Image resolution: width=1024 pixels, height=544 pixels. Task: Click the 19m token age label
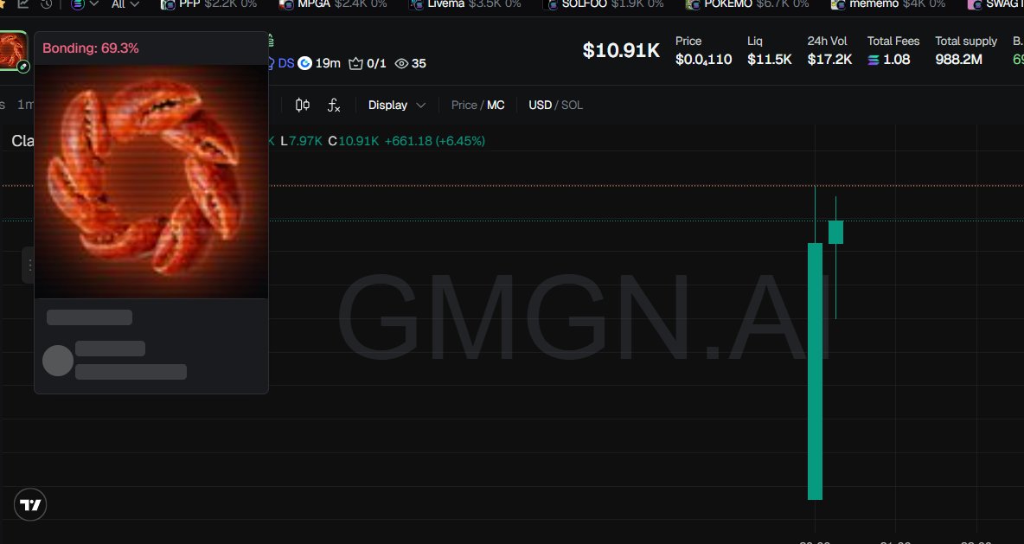coord(327,63)
